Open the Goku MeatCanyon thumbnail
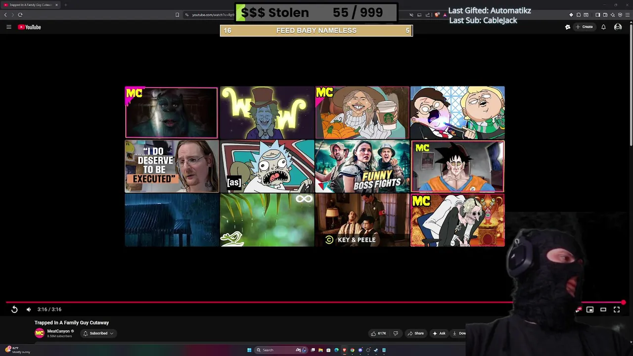This screenshot has width=633, height=356. coord(457,166)
